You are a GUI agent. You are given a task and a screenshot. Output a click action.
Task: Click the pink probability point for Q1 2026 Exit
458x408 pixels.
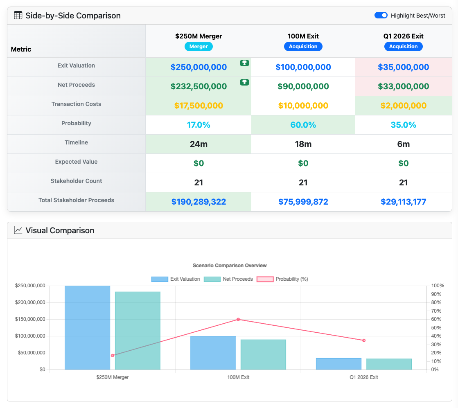[363, 340]
